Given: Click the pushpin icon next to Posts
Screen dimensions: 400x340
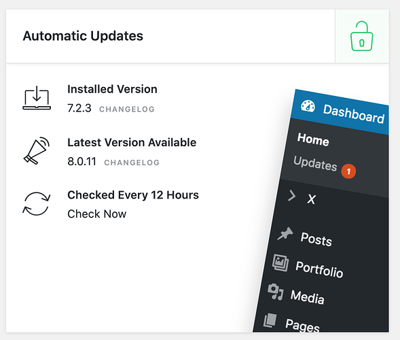Looking at the screenshot, I should pos(285,234).
